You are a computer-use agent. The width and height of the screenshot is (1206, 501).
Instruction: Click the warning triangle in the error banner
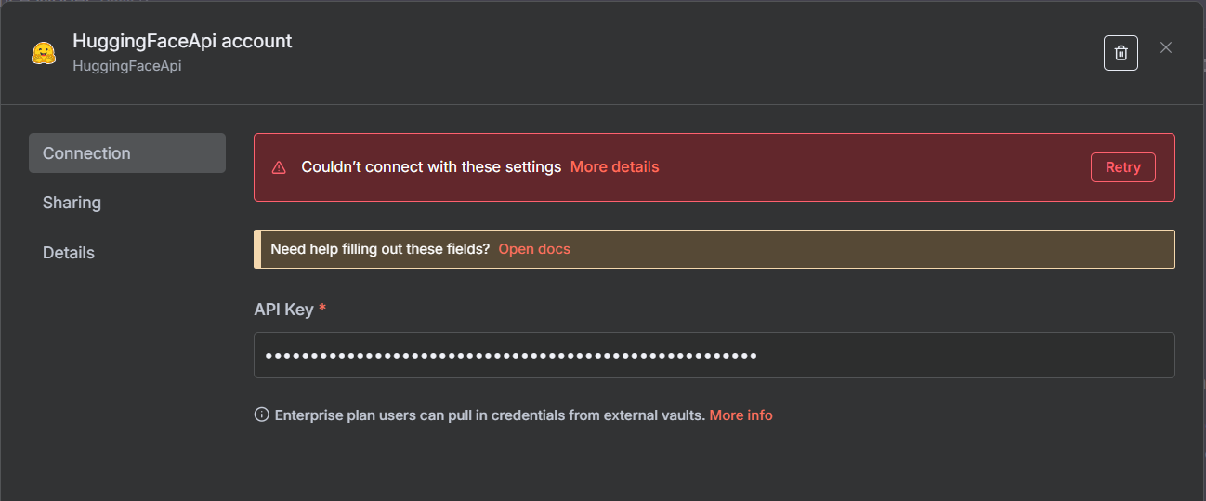tap(279, 168)
